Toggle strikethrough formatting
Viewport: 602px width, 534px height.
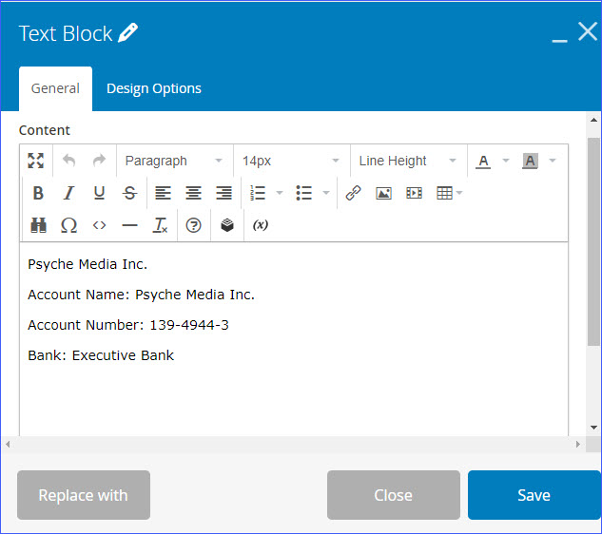[x=129, y=193]
